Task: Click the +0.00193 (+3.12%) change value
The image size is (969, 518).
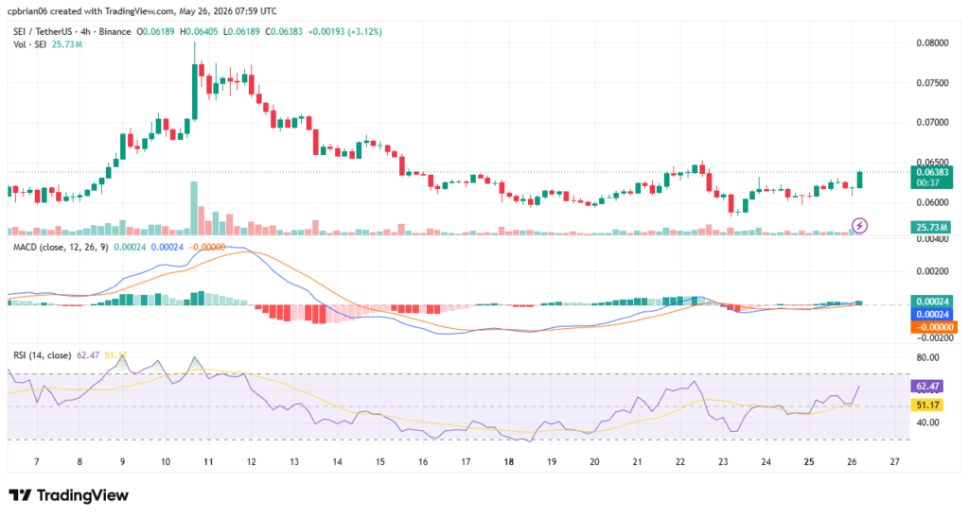Action: (x=344, y=31)
